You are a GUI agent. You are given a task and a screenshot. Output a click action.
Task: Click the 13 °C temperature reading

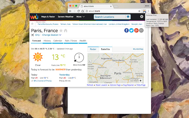[58, 57]
